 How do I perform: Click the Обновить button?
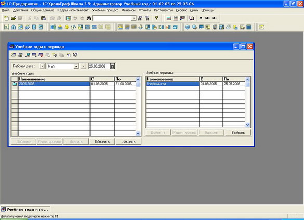pos(102,141)
